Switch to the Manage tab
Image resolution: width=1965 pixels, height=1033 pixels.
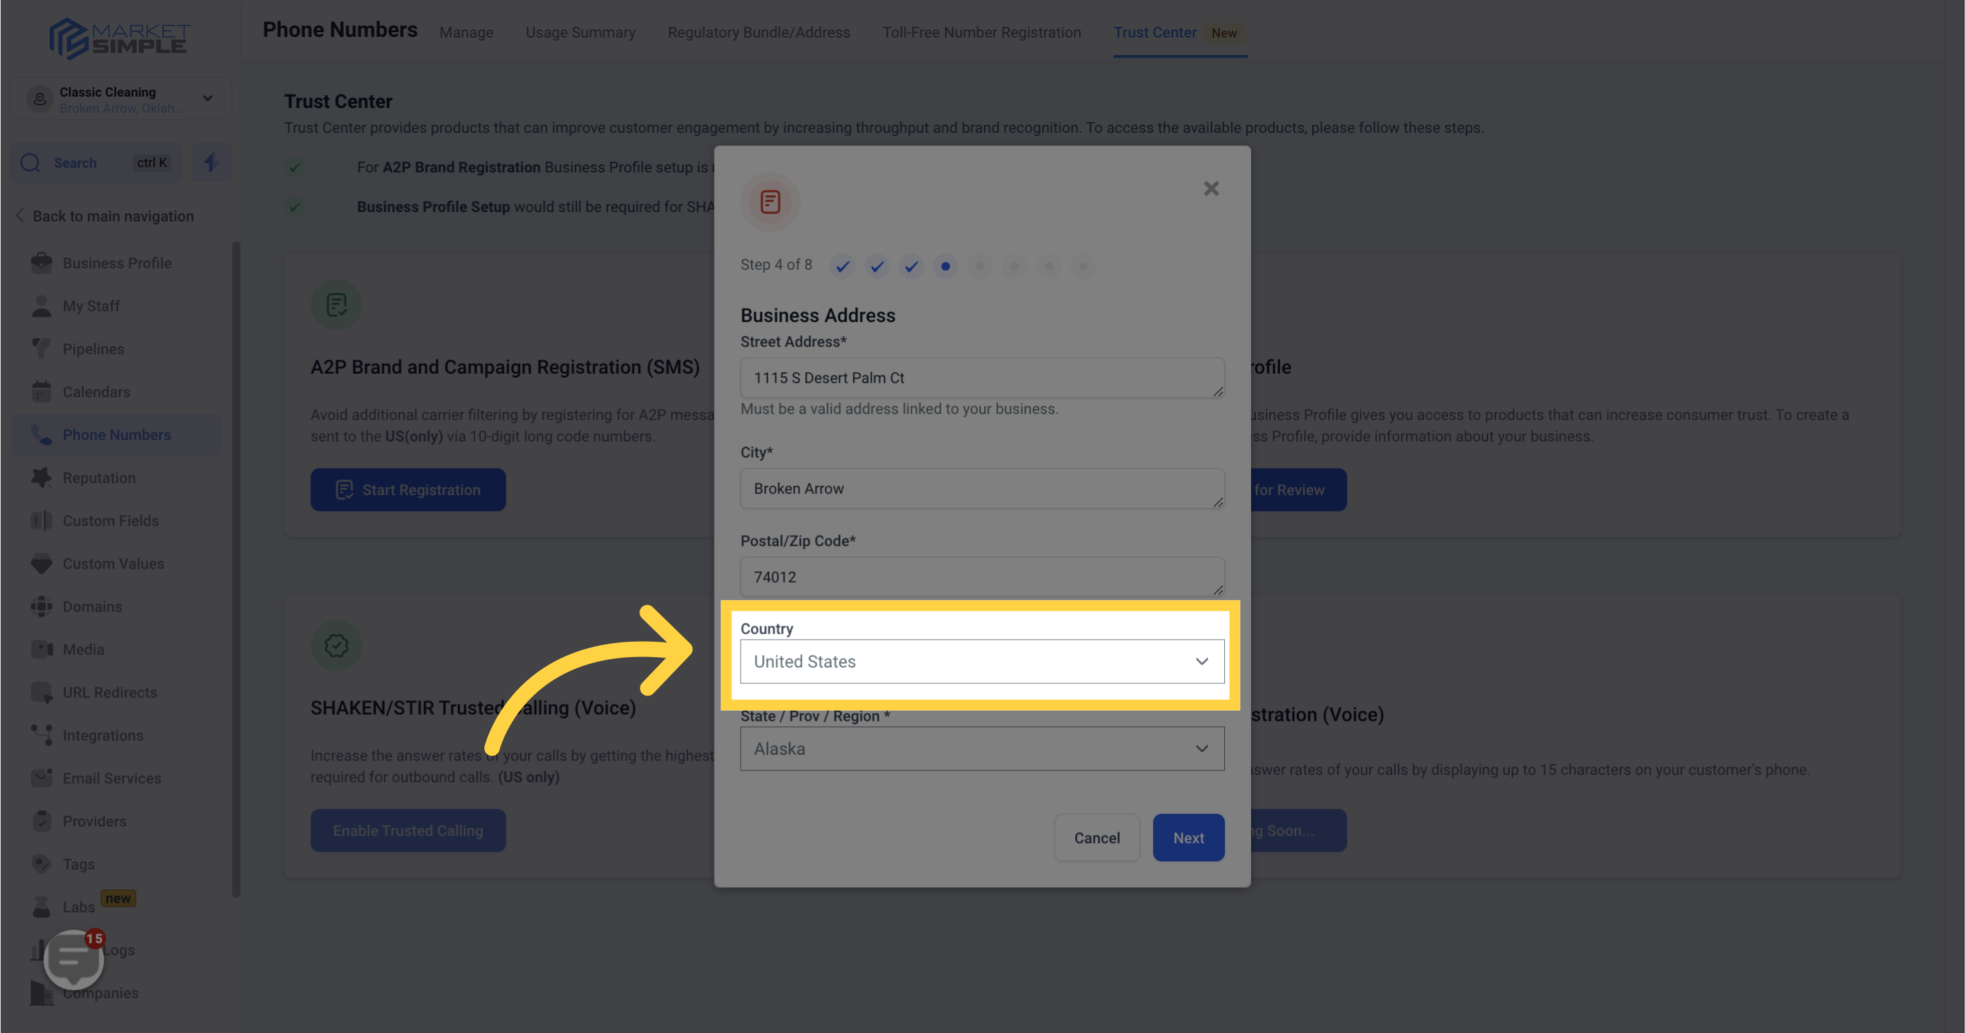coord(465,32)
